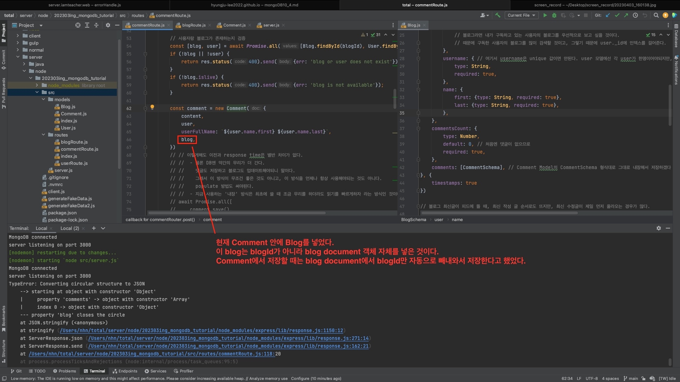The height and width of the screenshot is (382, 680).
Task: Collapse the src folder
Action: (x=37, y=92)
